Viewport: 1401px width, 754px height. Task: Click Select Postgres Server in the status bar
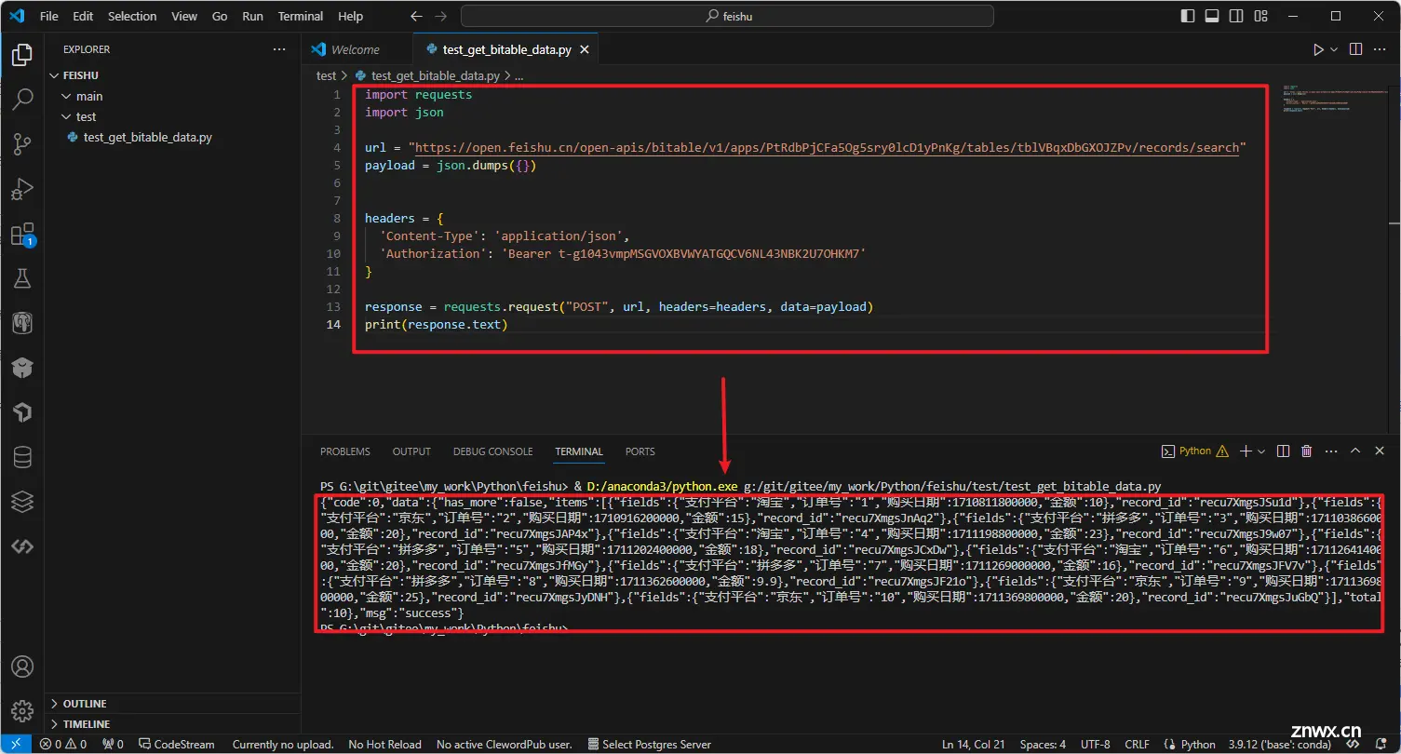650,744
